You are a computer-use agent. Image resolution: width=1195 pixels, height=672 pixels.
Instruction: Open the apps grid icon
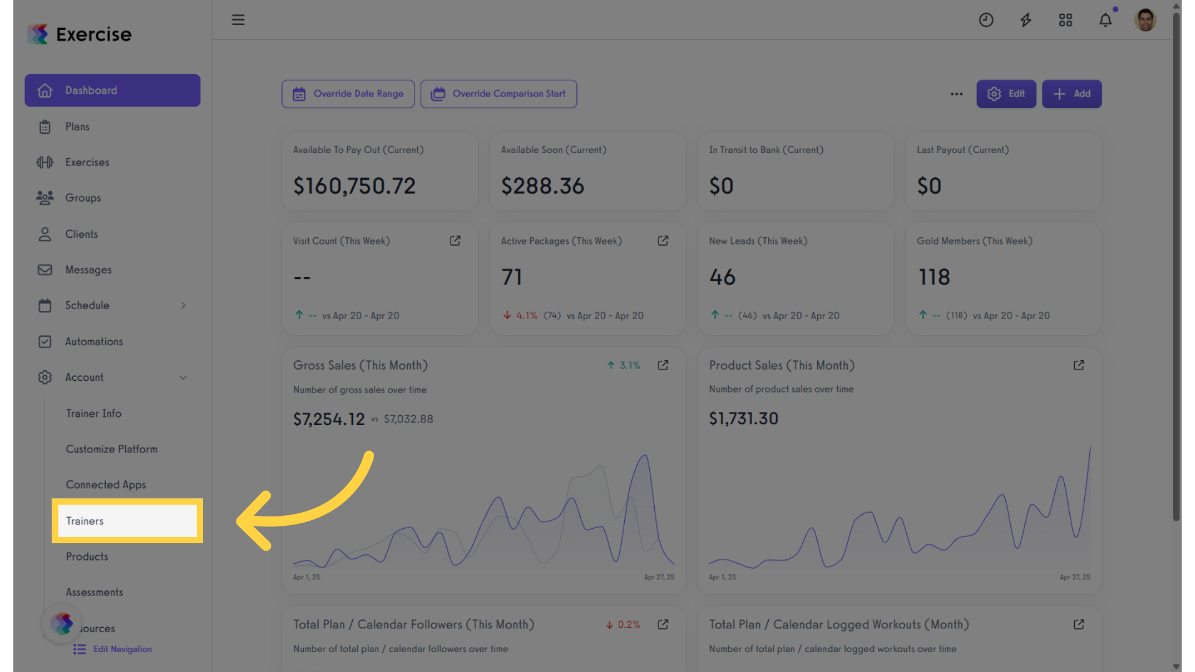[x=1066, y=20]
